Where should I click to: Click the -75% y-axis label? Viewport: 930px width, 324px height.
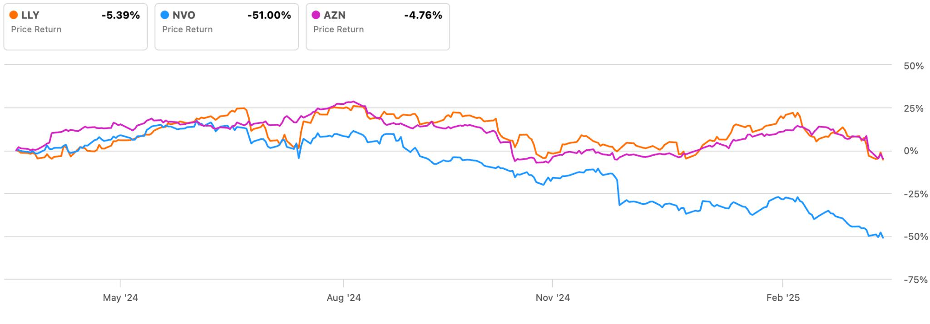coord(912,280)
